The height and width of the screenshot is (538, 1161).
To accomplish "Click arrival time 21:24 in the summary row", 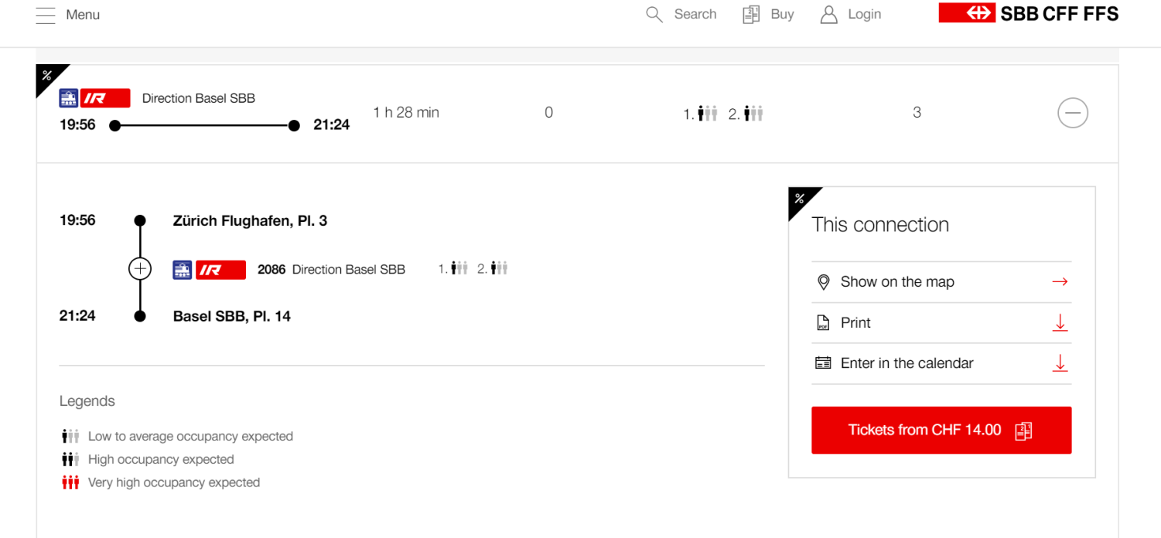I will [331, 124].
